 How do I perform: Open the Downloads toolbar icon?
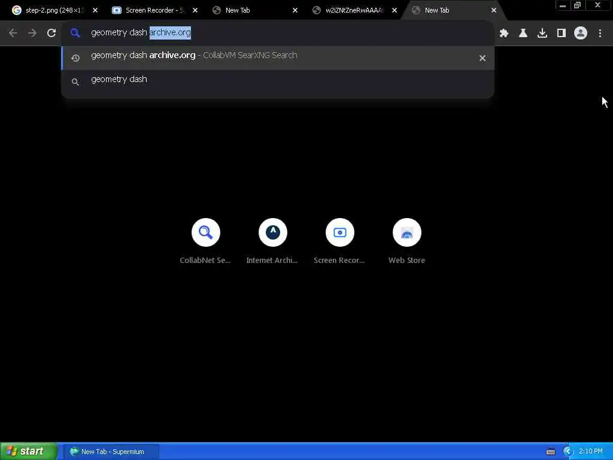[x=542, y=33]
